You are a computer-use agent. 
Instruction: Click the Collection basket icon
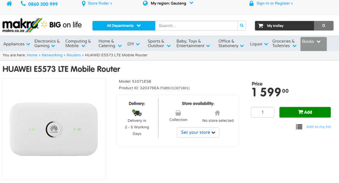[x=178, y=113]
